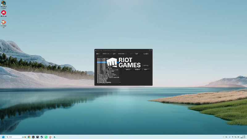This screenshot has width=247, height=139.
Task: Click the account field in the tool window
Action: (x=107, y=54)
